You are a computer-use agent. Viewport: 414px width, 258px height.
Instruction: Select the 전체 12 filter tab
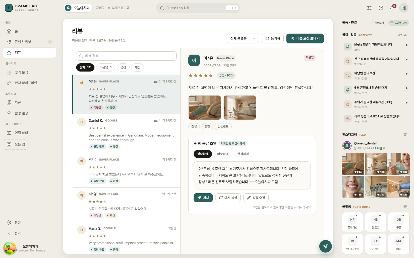click(x=85, y=67)
